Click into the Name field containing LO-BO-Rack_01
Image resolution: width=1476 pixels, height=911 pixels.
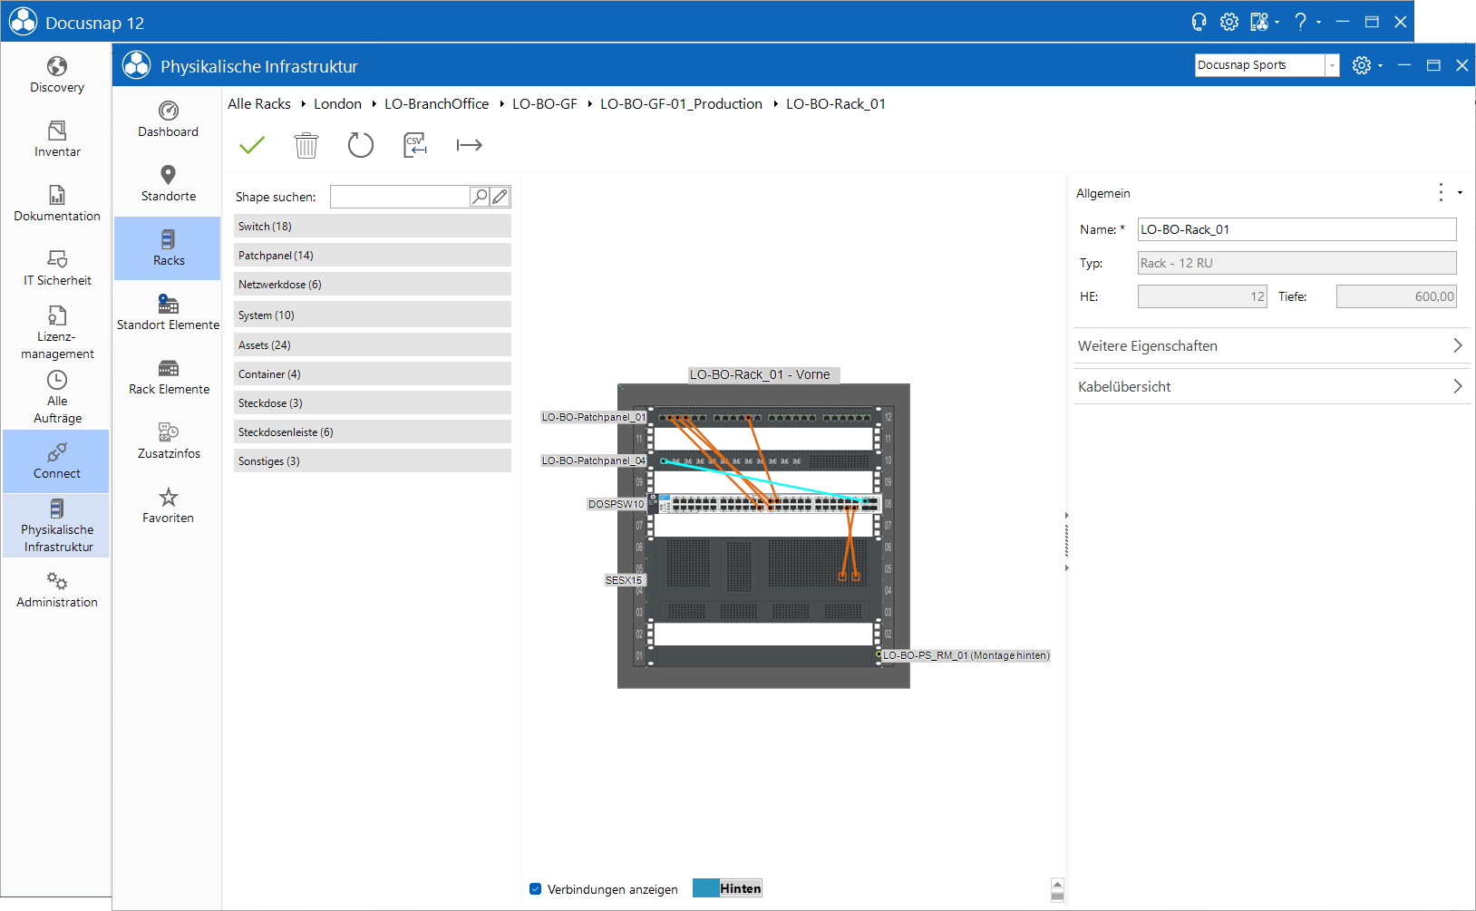pos(1297,229)
